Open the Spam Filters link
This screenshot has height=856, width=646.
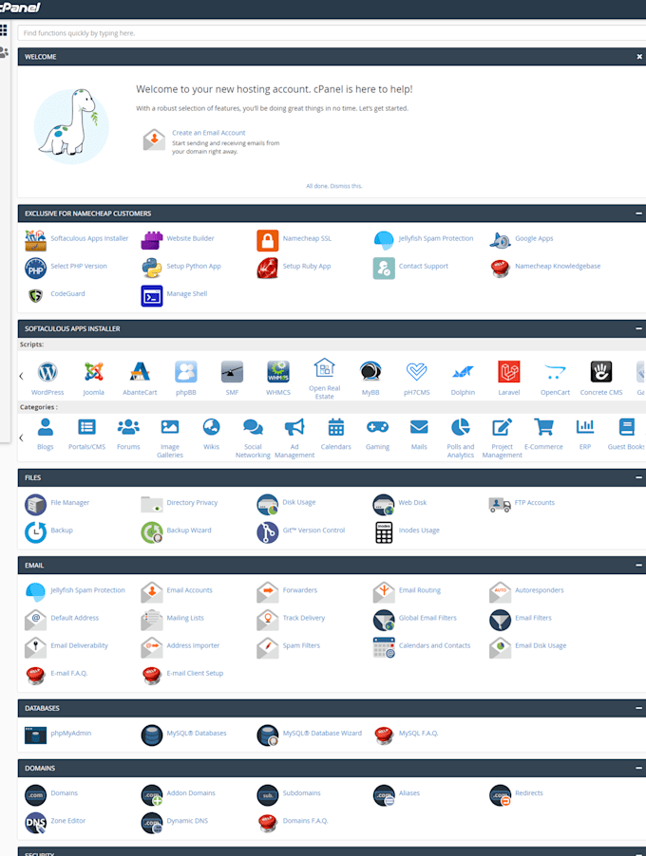(301, 645)
